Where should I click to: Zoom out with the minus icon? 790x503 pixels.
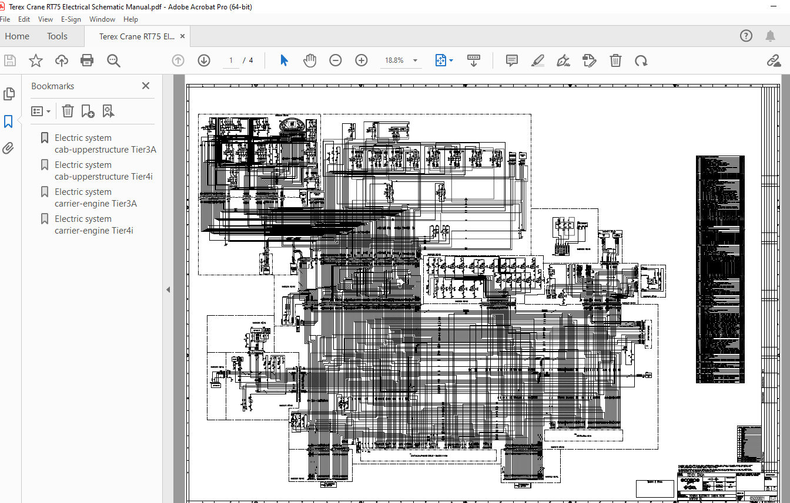(336, 60)
